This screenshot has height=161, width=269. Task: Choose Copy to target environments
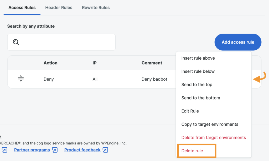pyautogui.click(x=210, y=124)
